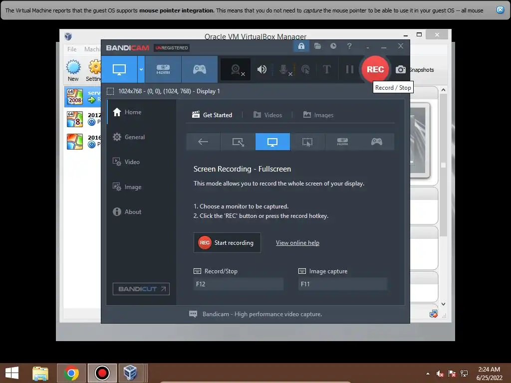Viewport: 511px width, 383px height.
Task: Click muted volume icon in system tray
Action: coord(440,374)
